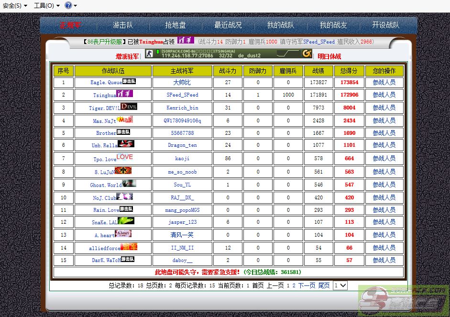Go to 下一页 in pagination
Viewport: 450px width, 317px height.
click(x=307, y=285)
